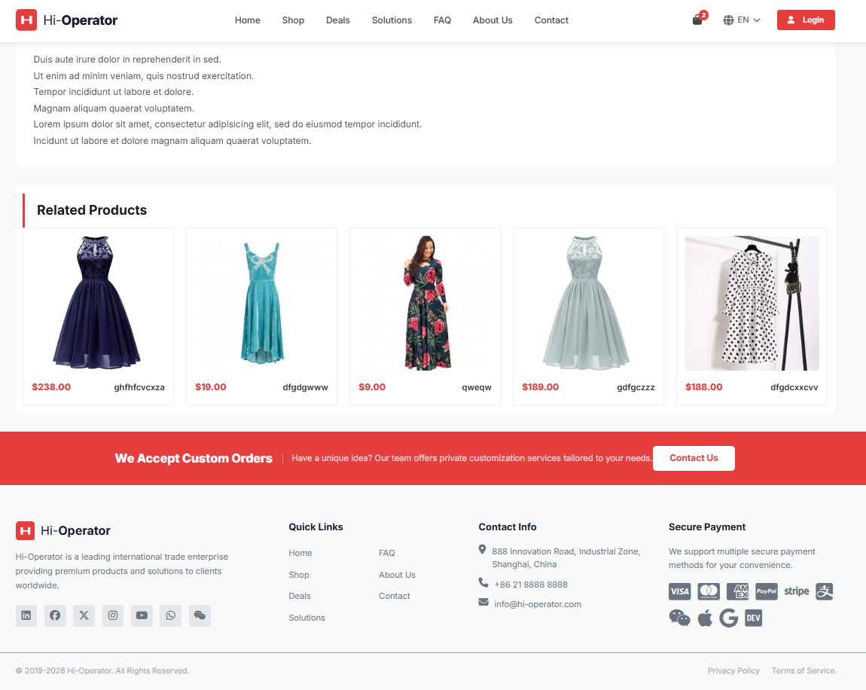Open the FAQ item in top navigation
Image resolution: width=866 pixels, height=690 pixels.
point(442,20)
